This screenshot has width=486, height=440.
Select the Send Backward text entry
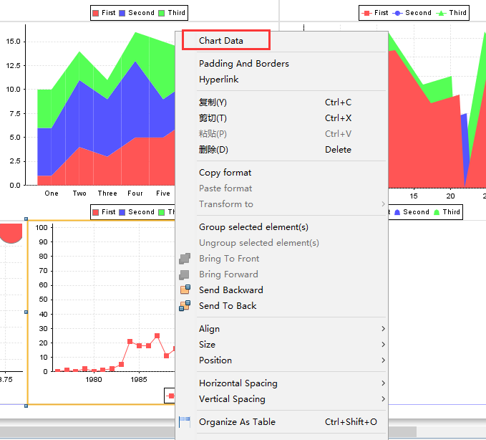(x=231, y=290)
